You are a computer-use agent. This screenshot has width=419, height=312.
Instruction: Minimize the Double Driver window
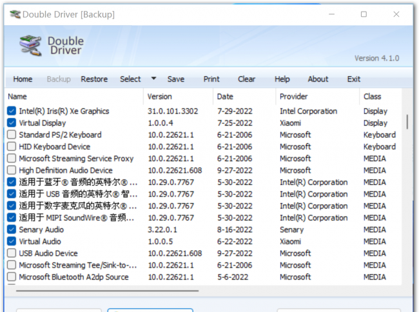click(x=331, y=14)
